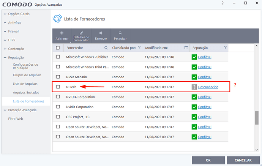
Task: Select the N-Tech vendor name
Action: [x=71, y=87]
